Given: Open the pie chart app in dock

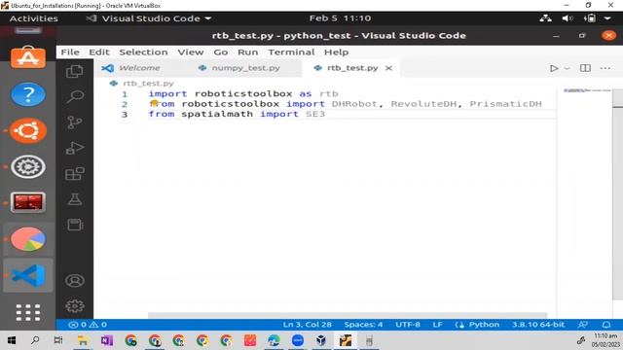Looking at the screenshot, I should pos(28,239).
